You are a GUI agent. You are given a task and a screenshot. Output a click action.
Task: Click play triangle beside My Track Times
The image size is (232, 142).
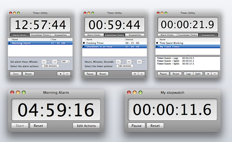click(157, 46)
